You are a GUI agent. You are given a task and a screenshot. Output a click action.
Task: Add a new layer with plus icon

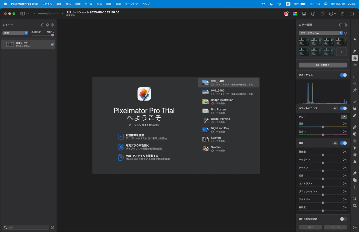coord(52,25)
